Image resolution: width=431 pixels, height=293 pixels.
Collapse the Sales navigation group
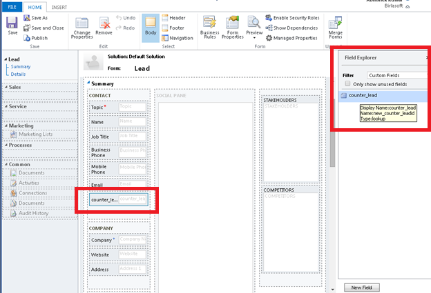click(6, 87)
